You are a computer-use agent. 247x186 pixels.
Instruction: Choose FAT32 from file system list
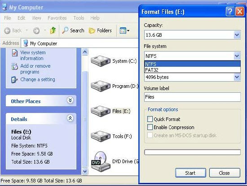[x=192, y=70]
